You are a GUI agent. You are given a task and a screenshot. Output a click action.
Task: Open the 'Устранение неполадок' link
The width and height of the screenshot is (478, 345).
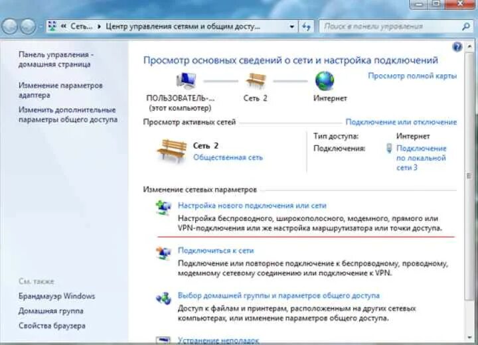tap(218, 340)
